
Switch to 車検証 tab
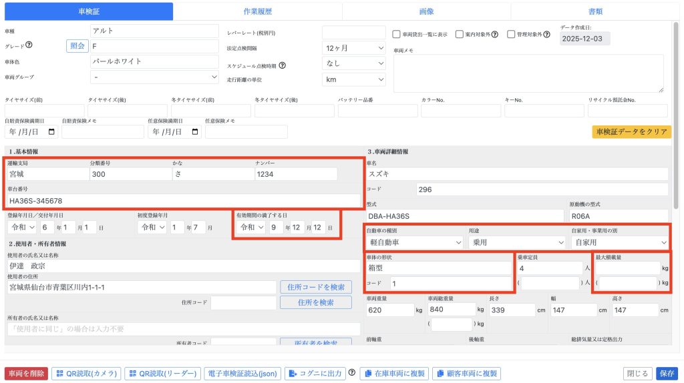click(89, 11)
